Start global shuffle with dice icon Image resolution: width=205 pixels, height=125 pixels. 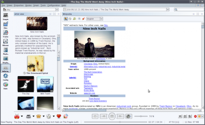pyautogui.click(x=49, y=116)
